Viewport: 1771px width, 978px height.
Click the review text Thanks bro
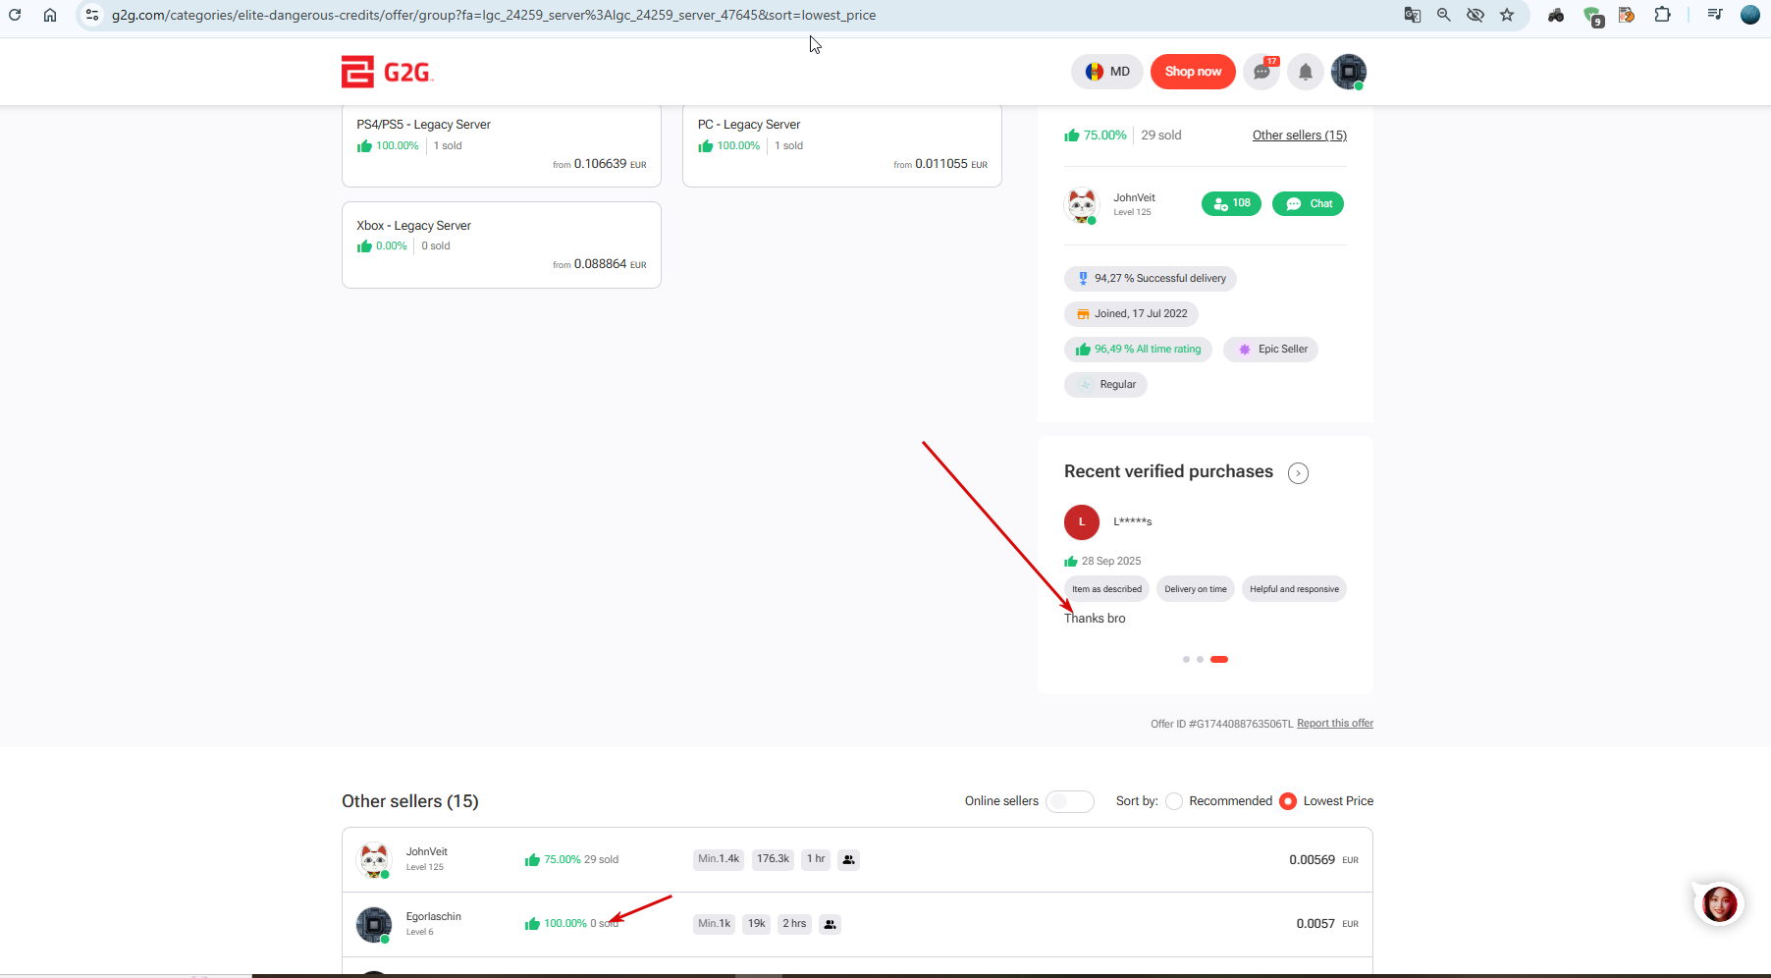tap(1095, 619)
